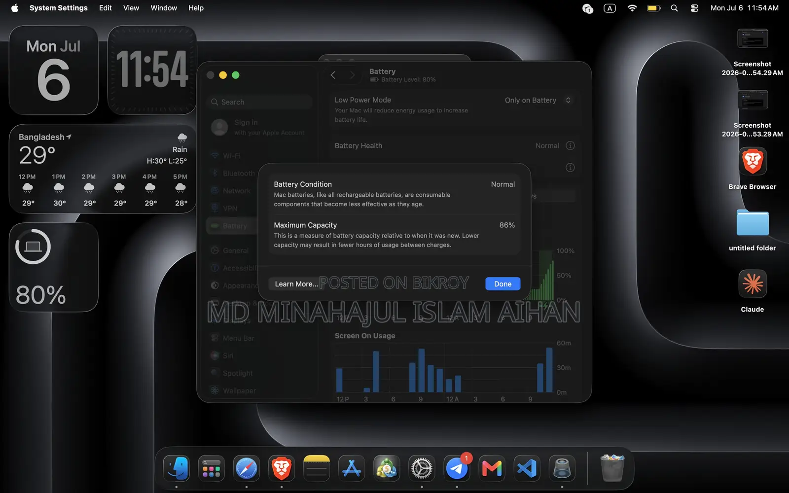
Task: Click the "Maximum Capacity" label in dialog
Action: tap(305, 225)
